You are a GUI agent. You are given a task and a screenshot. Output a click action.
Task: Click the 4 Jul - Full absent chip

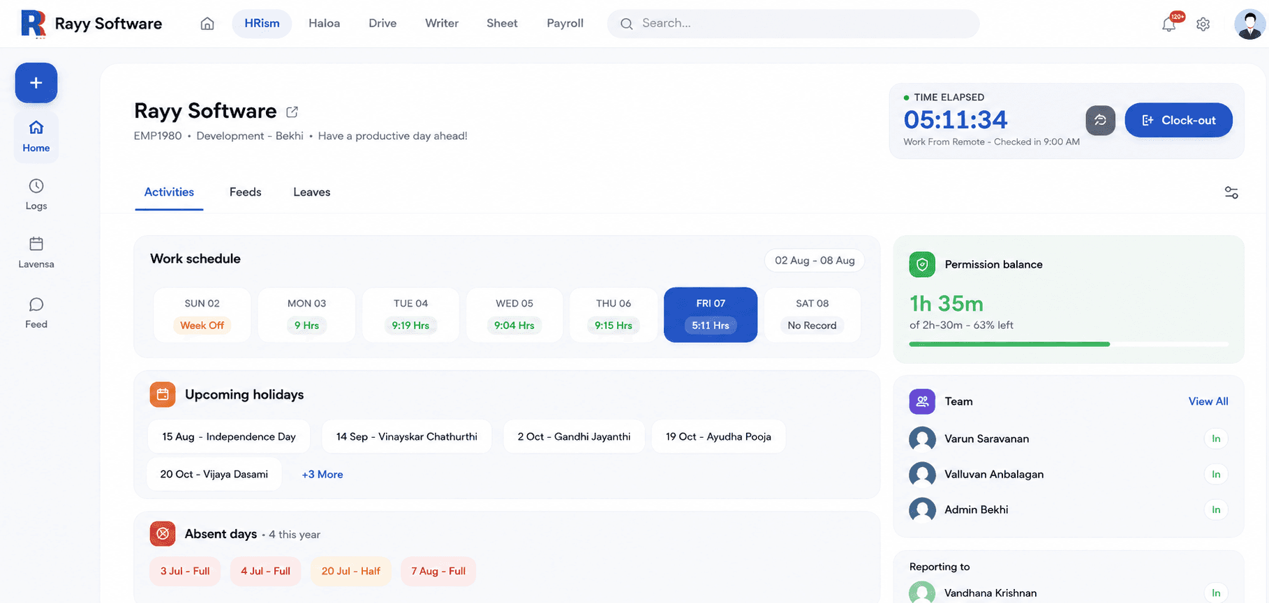(x=265, y=572)
